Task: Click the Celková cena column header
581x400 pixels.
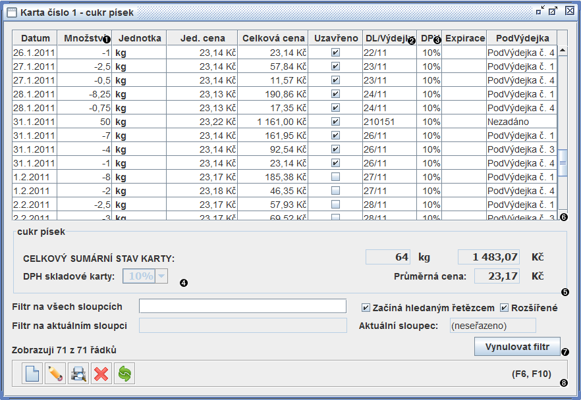Action: (273, 38)
